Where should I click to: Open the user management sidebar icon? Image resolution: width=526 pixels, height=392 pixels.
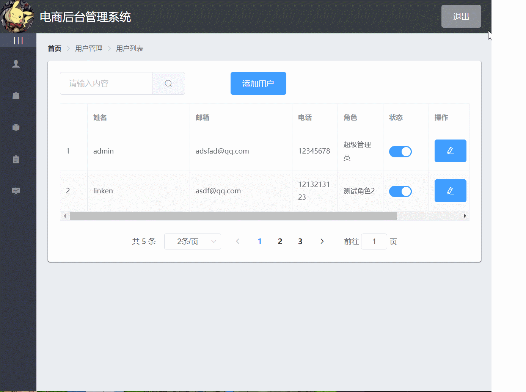tap(16, 64)
